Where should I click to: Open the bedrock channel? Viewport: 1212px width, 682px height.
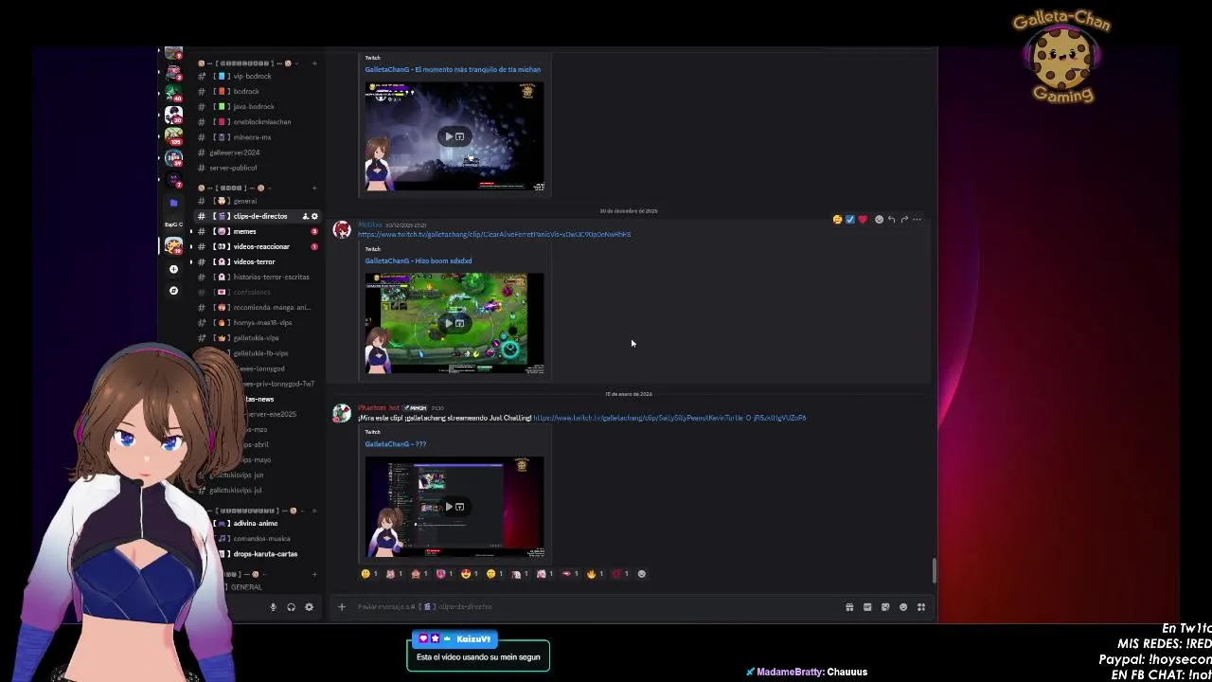(256, 91)
